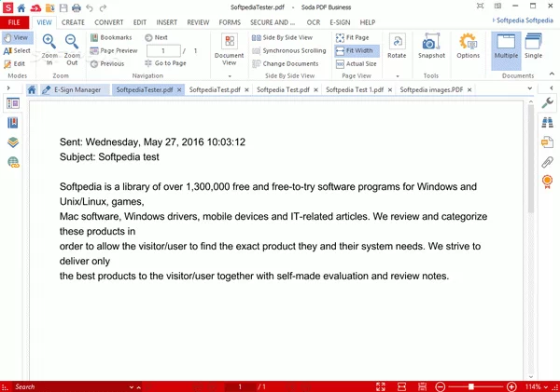This screenshot has width=560, height=392.
Task: Click the Zoom Out magnifier icon
Action: coord(72,42)
